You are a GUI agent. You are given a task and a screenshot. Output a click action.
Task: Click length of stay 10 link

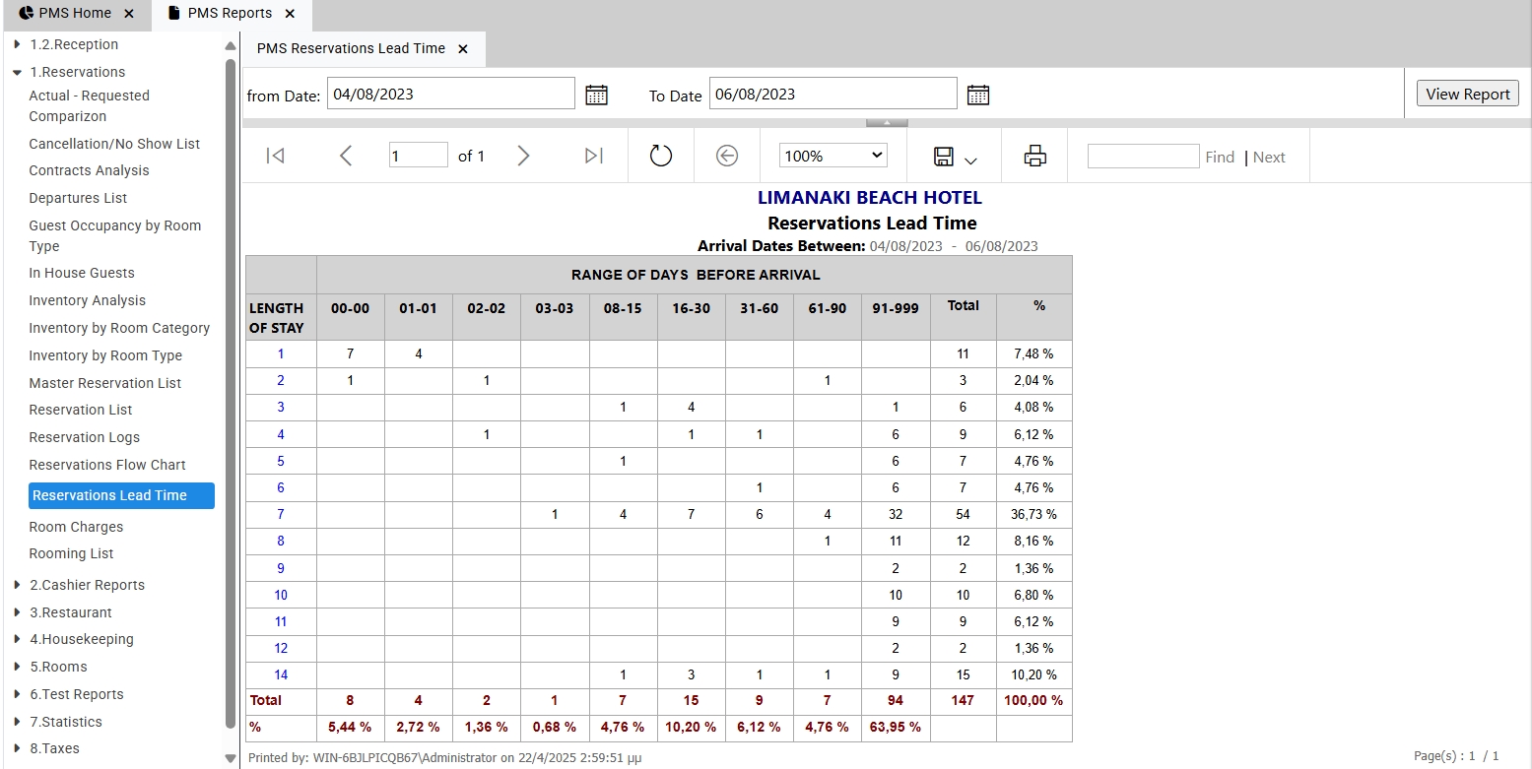281,595
